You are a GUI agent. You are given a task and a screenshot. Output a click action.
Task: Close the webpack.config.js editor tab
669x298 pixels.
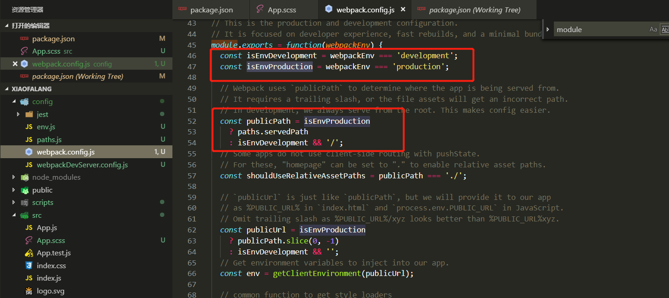pyautogui.click(x=403, y=9)
